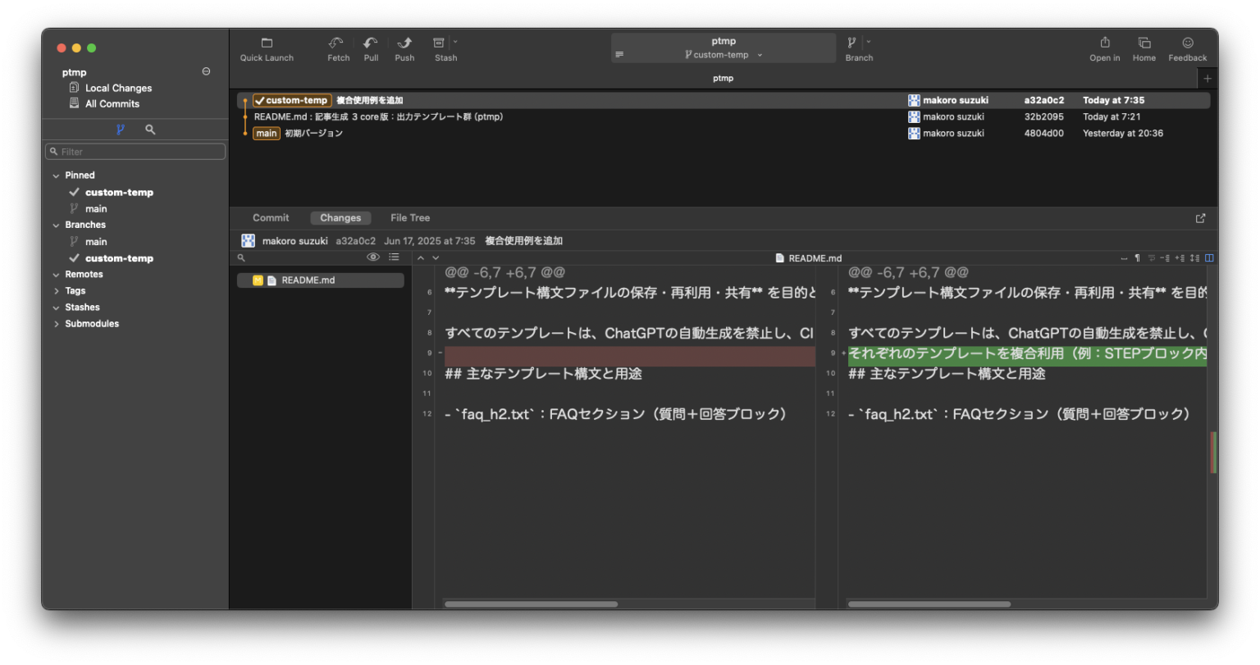The height and width of the screenshot is (665, 1260).
Task: Create a new branch via Branch icon
Action: coord(851,43)
